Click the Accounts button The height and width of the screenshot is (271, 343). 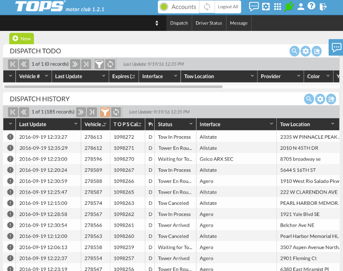178,7
